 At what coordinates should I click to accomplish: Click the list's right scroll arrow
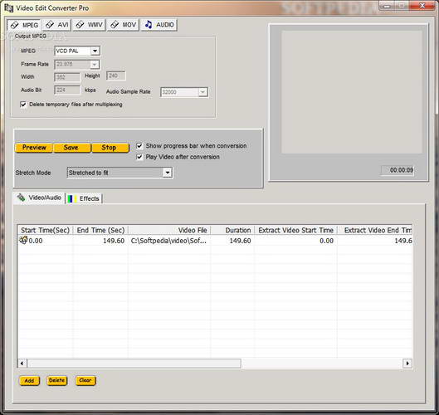407,364
